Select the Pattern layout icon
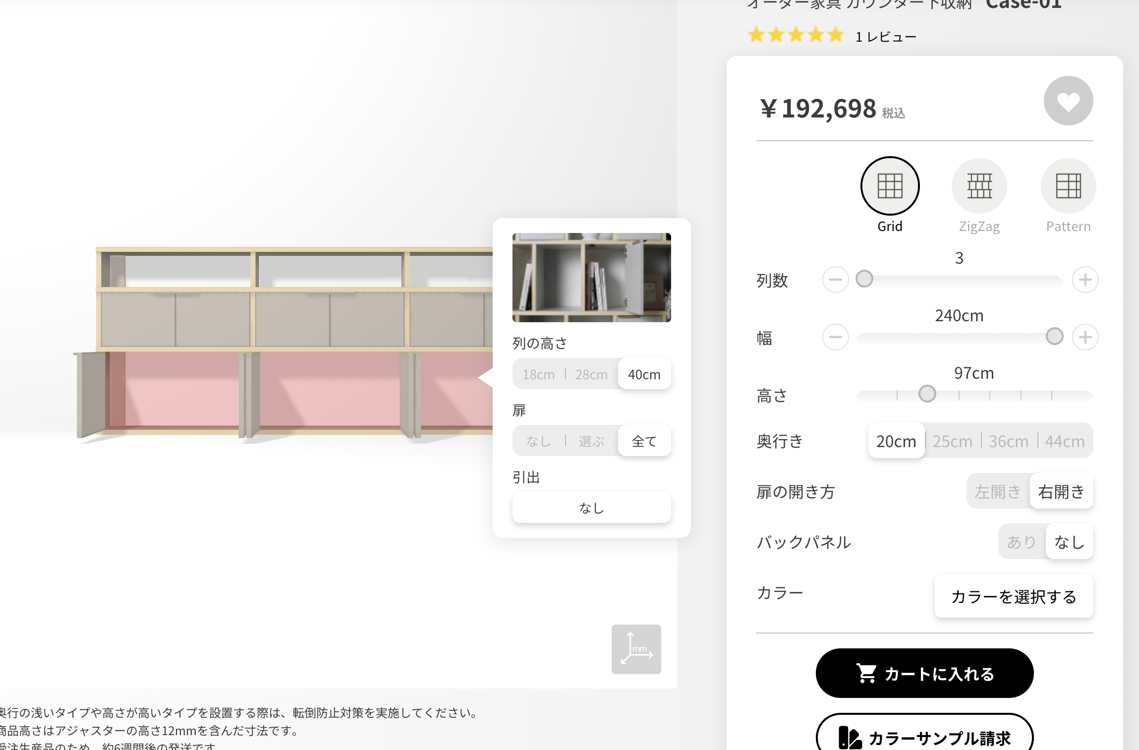 (x=1068, y=186)
